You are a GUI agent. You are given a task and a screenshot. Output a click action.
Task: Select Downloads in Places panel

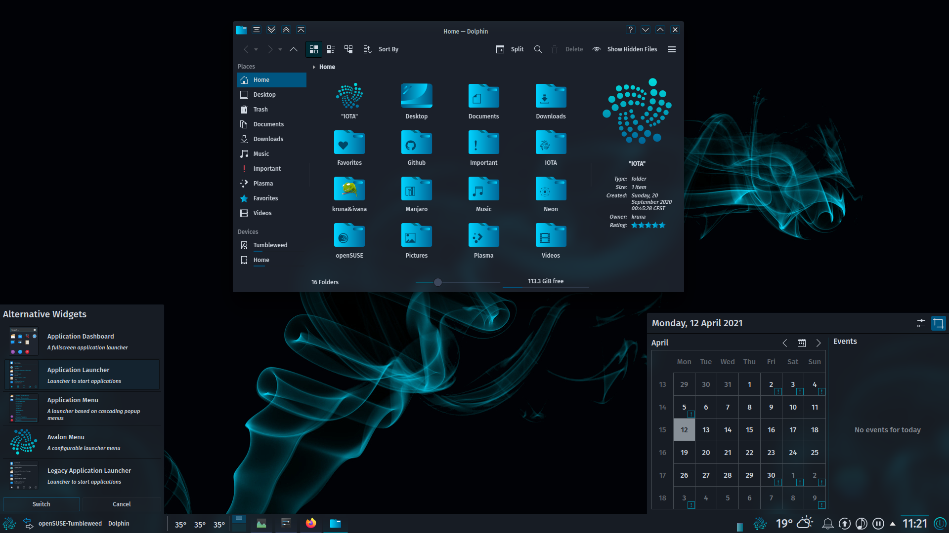(271, 139)
